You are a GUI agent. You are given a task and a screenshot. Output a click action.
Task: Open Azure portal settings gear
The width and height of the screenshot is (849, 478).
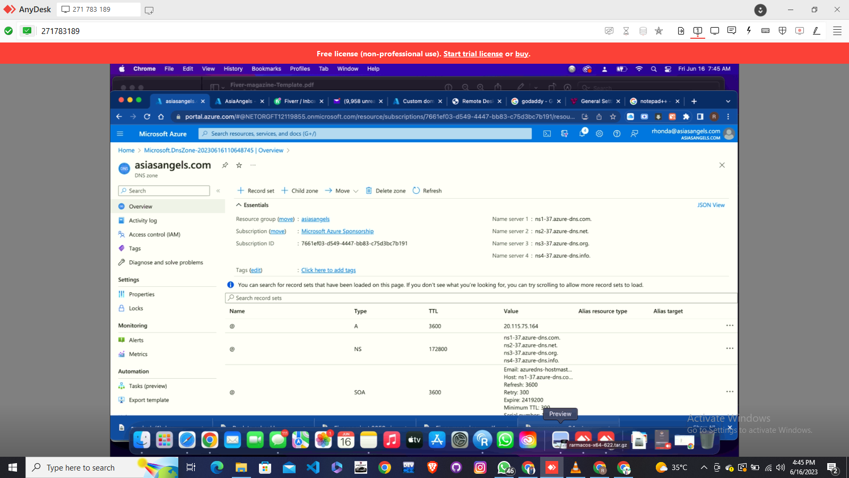pyautogui.click(x=600, y=134)
